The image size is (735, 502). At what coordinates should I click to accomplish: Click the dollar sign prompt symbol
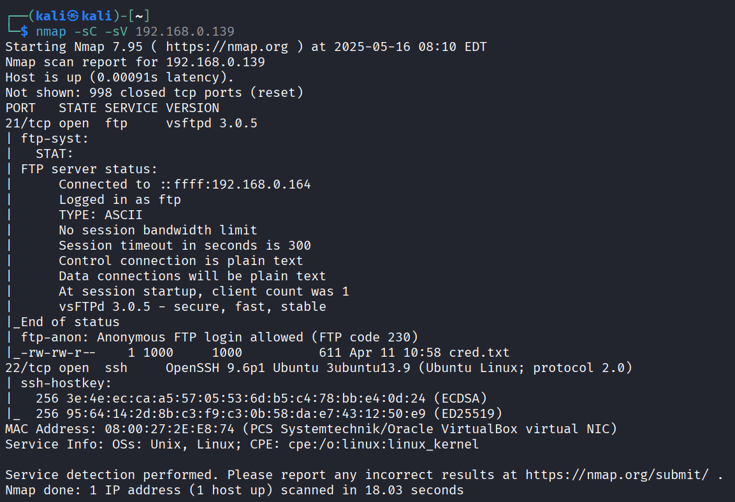24,31
